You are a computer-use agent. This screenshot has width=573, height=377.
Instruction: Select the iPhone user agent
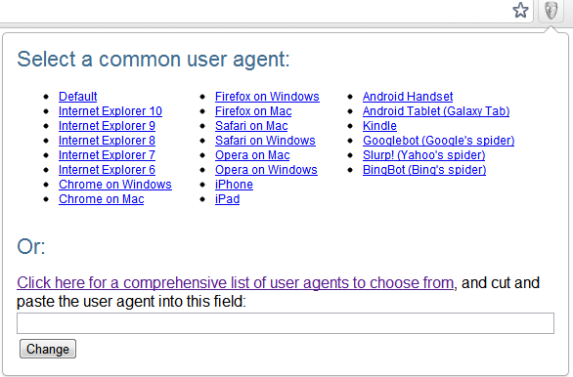234,185
